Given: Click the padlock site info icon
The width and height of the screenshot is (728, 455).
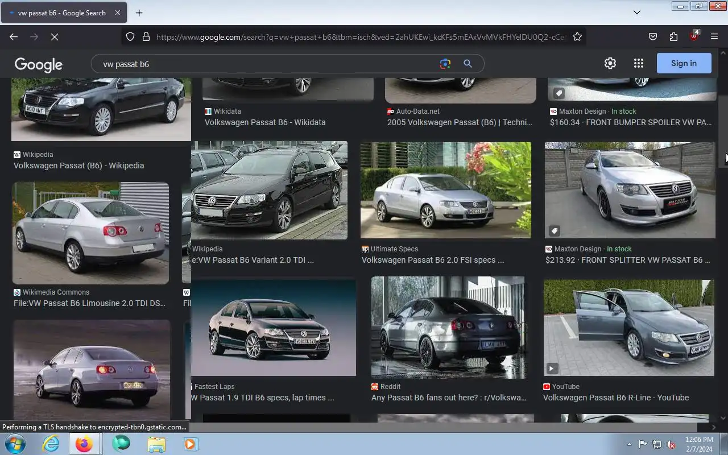Looking at the screenshot, I should 146,36.
